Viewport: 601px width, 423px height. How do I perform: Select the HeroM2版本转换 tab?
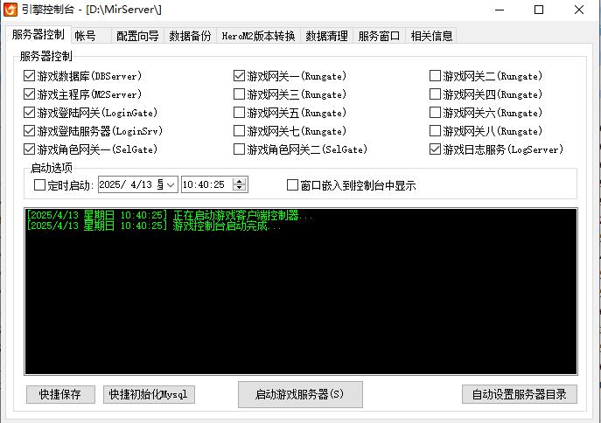click(x=258, y=36)
